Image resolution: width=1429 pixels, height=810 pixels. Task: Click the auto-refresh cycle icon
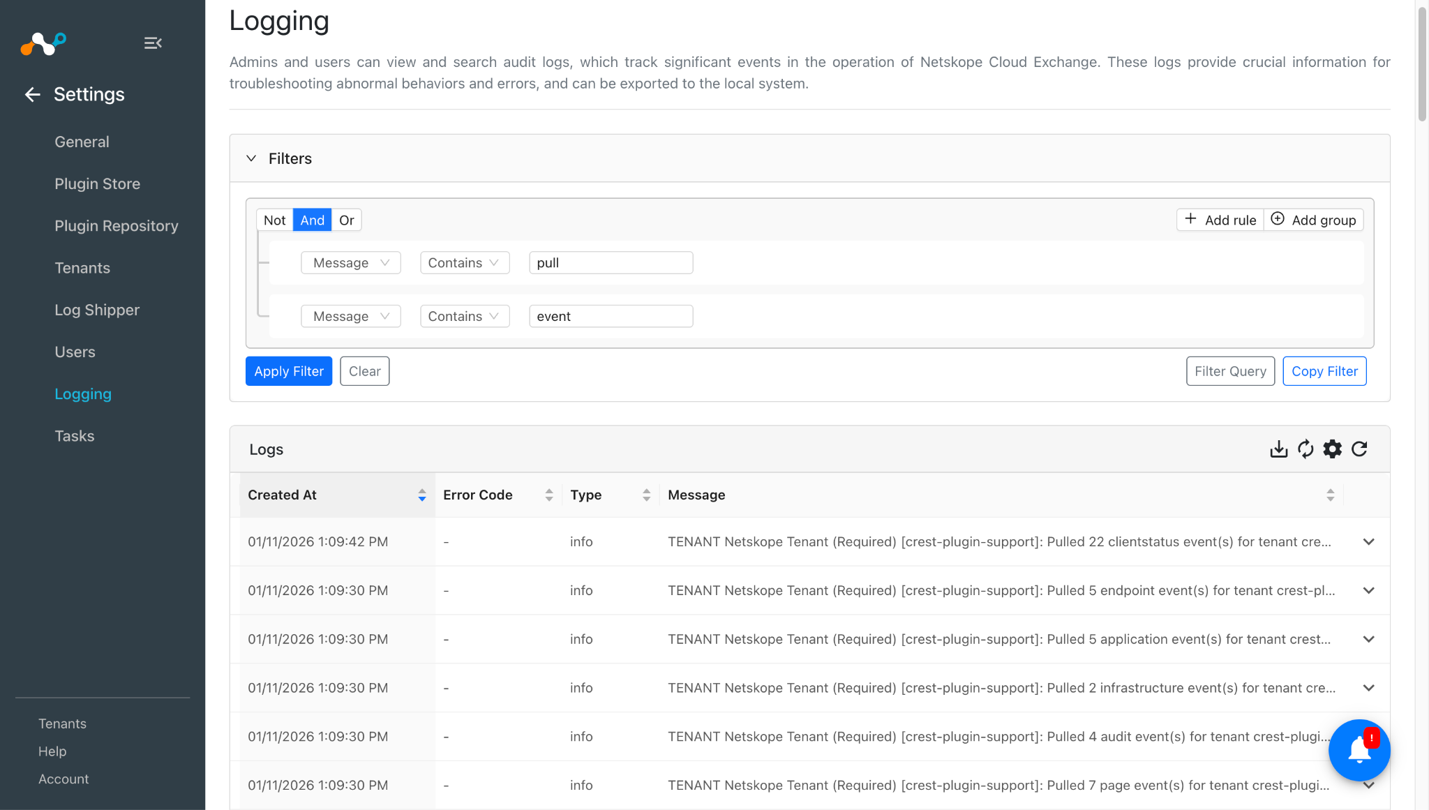pyautogui.click(x=1305, y=449)
